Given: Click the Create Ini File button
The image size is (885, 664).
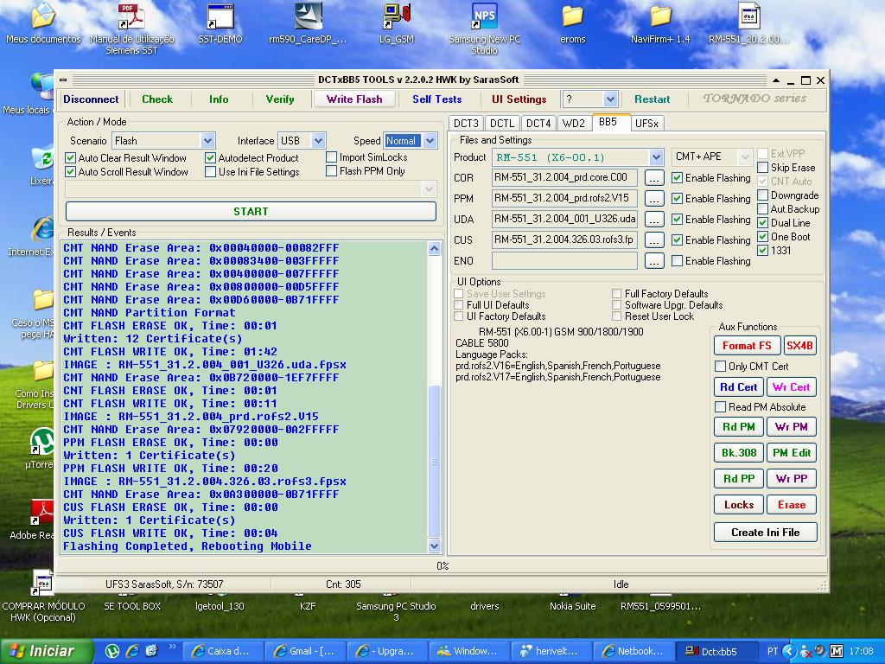Looking at the screenshot, I should 766,533.
